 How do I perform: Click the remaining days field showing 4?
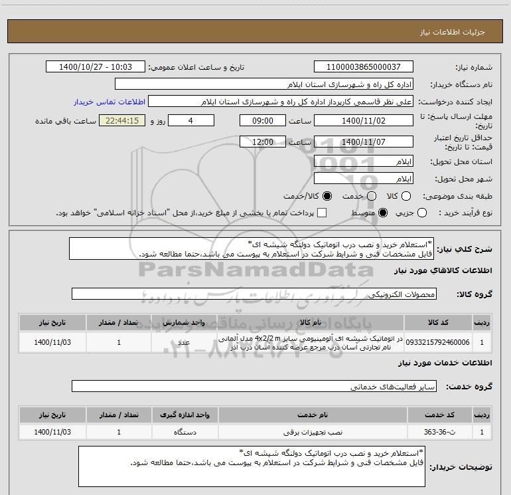191,120
